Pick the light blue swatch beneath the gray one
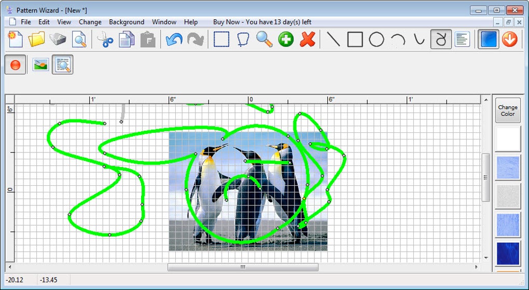 508,225
